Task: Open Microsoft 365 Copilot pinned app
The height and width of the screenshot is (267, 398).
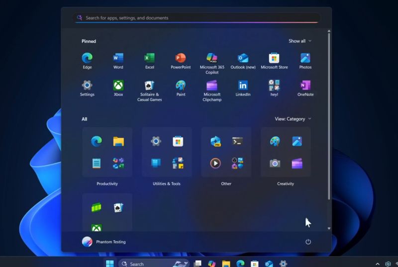Action: (x=212, y=63)
